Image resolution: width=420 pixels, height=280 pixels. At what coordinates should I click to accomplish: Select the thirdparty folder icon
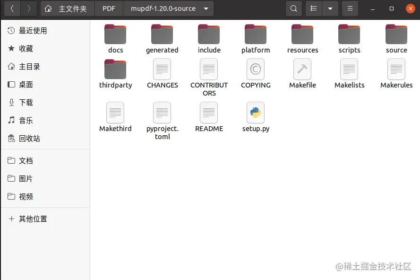tap(115, 69)
